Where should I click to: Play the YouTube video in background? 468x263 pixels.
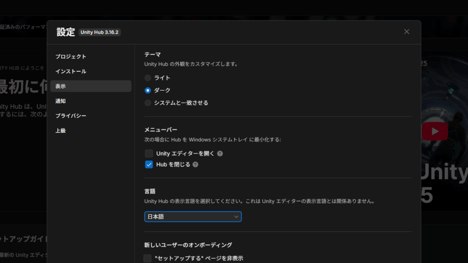(435, 131)
